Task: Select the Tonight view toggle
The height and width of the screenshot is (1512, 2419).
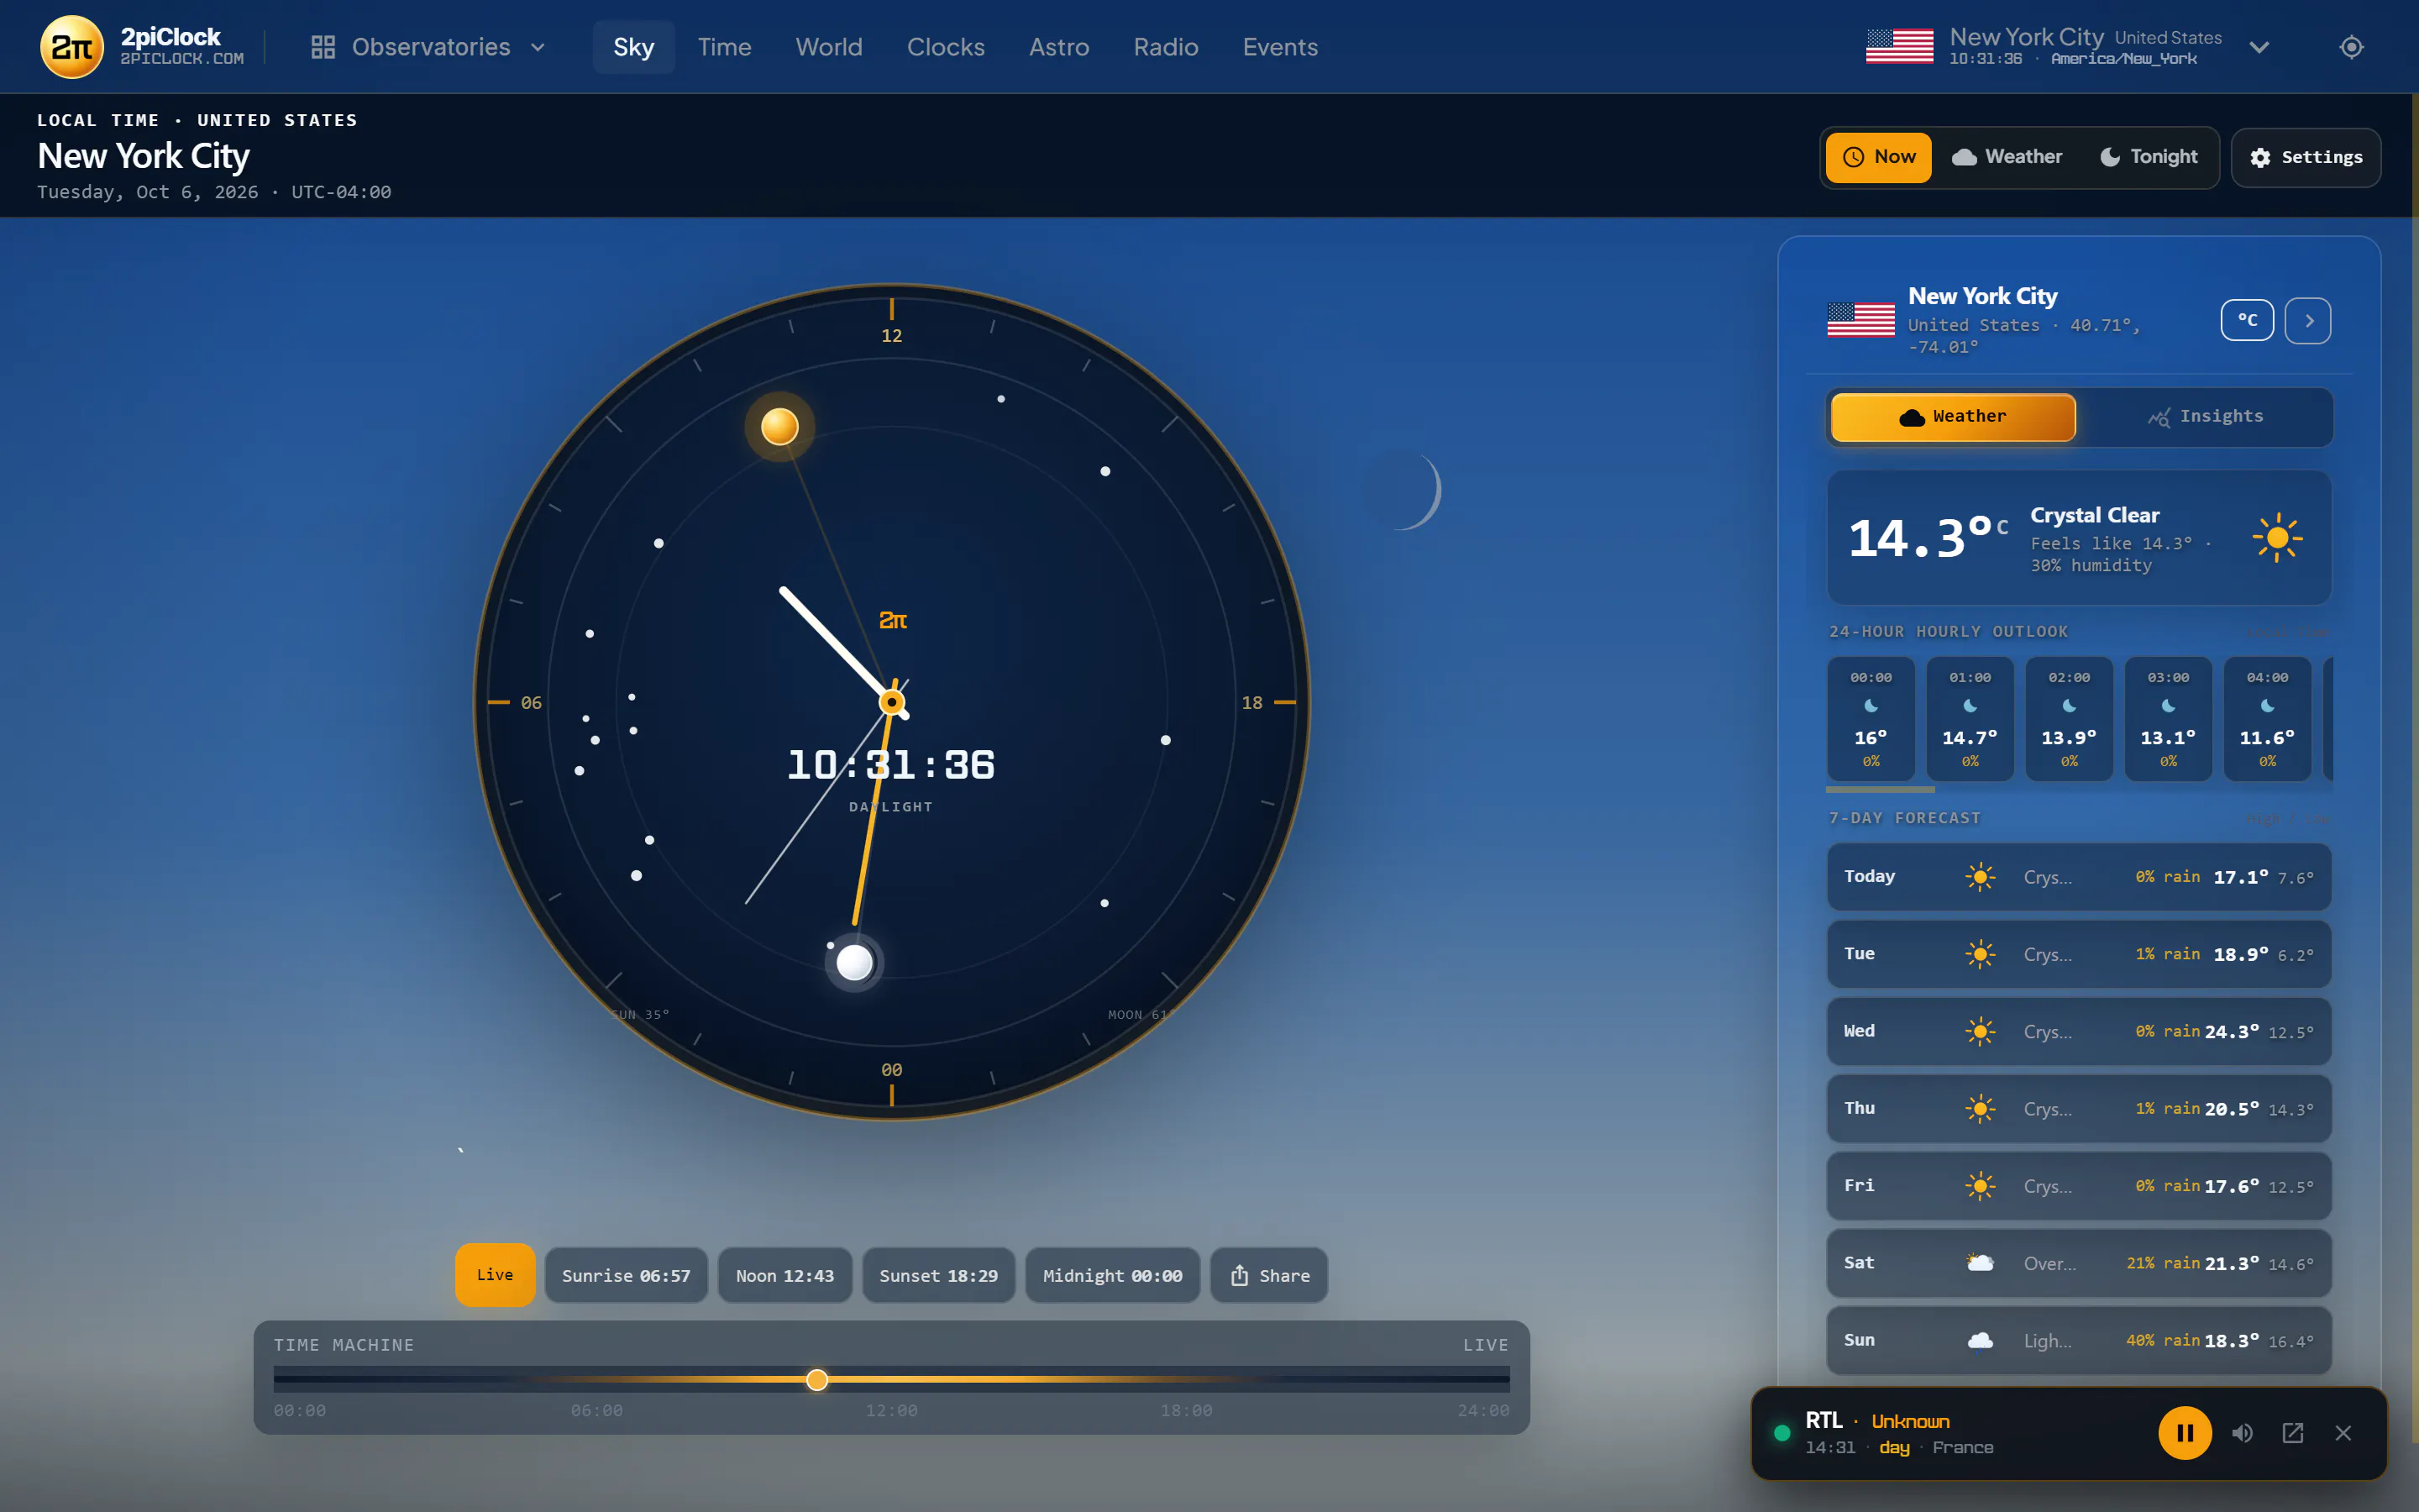Action: click(2149, 157)
